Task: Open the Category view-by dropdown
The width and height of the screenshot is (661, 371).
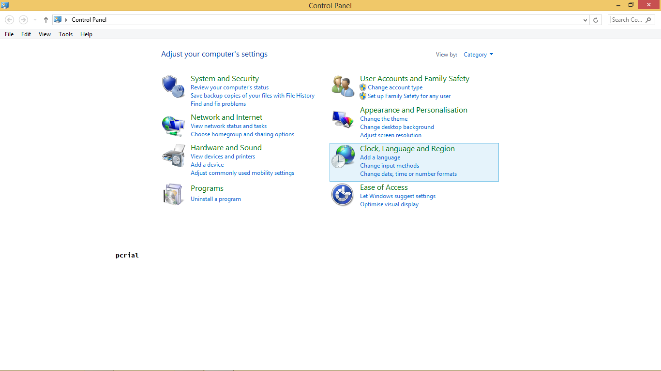Action: [x=478, y=55]
